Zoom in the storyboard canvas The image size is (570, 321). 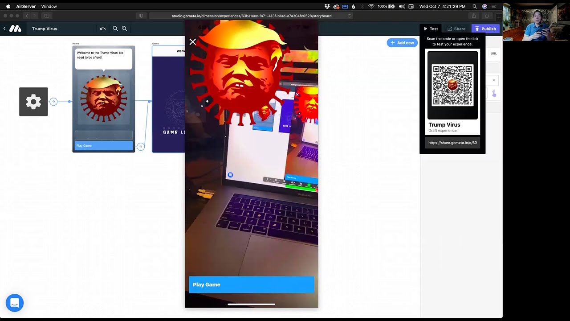(x=124, y=29)
